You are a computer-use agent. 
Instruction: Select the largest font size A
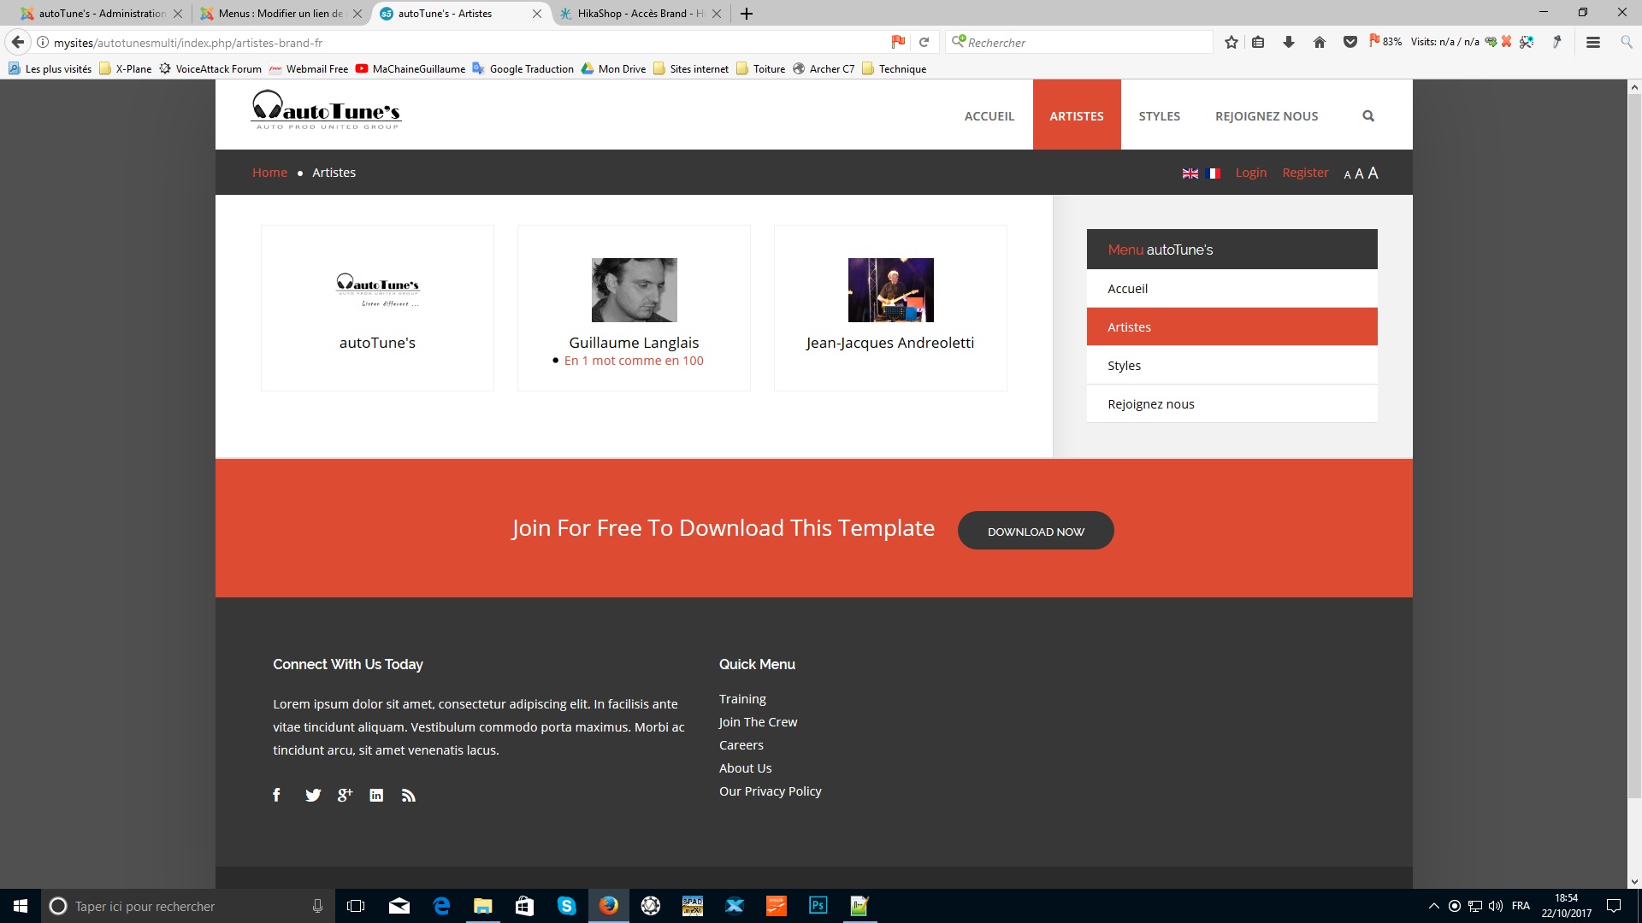[x=1373, y=173]
